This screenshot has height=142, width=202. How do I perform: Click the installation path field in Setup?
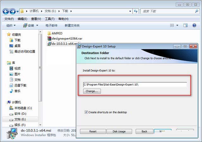point(135,85)
